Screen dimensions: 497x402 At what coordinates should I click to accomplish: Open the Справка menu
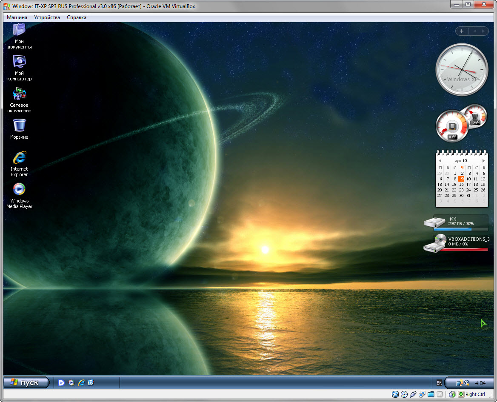[77, 17]
